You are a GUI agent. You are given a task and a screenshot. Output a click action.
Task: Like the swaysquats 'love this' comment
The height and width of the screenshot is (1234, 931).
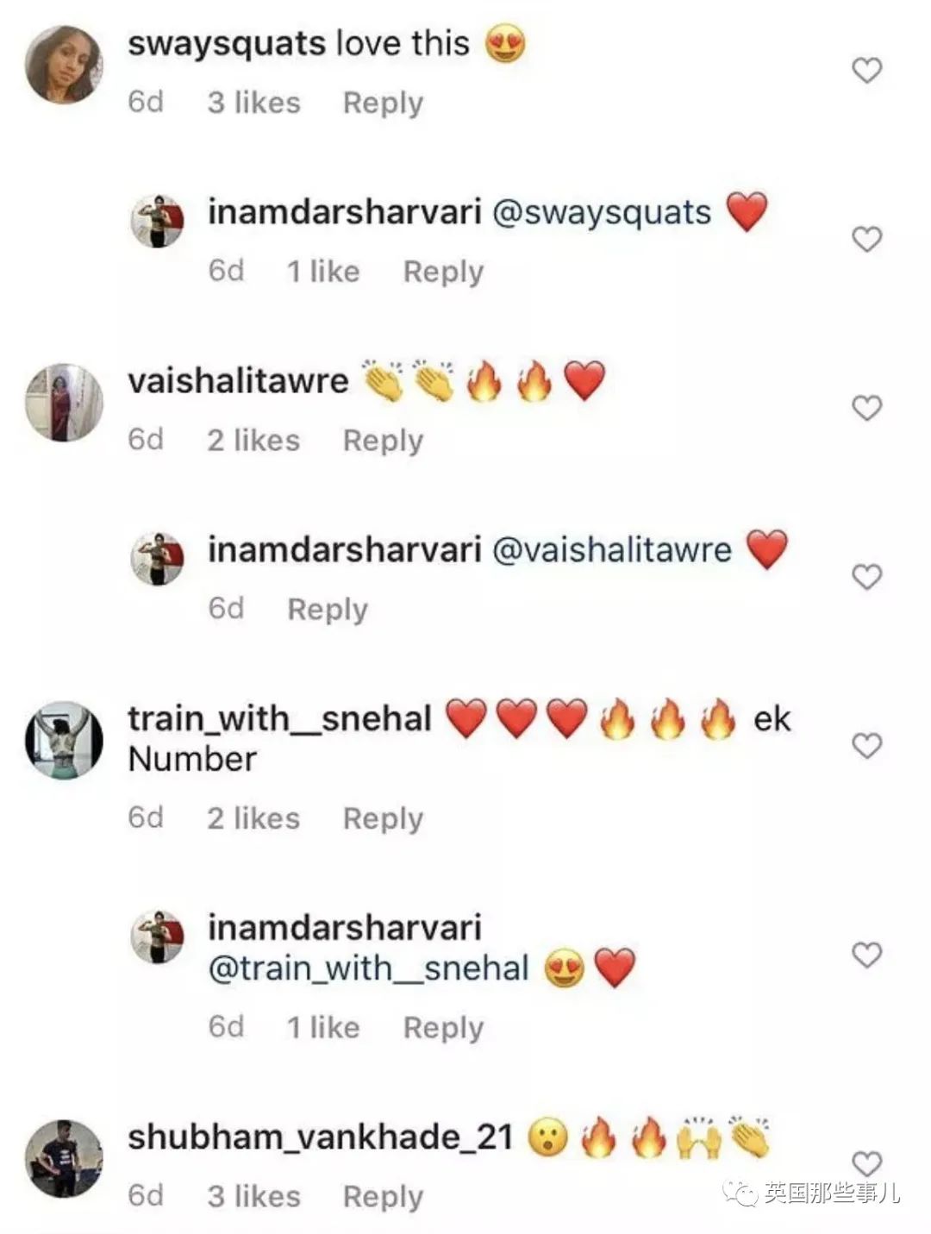(866, 70)
